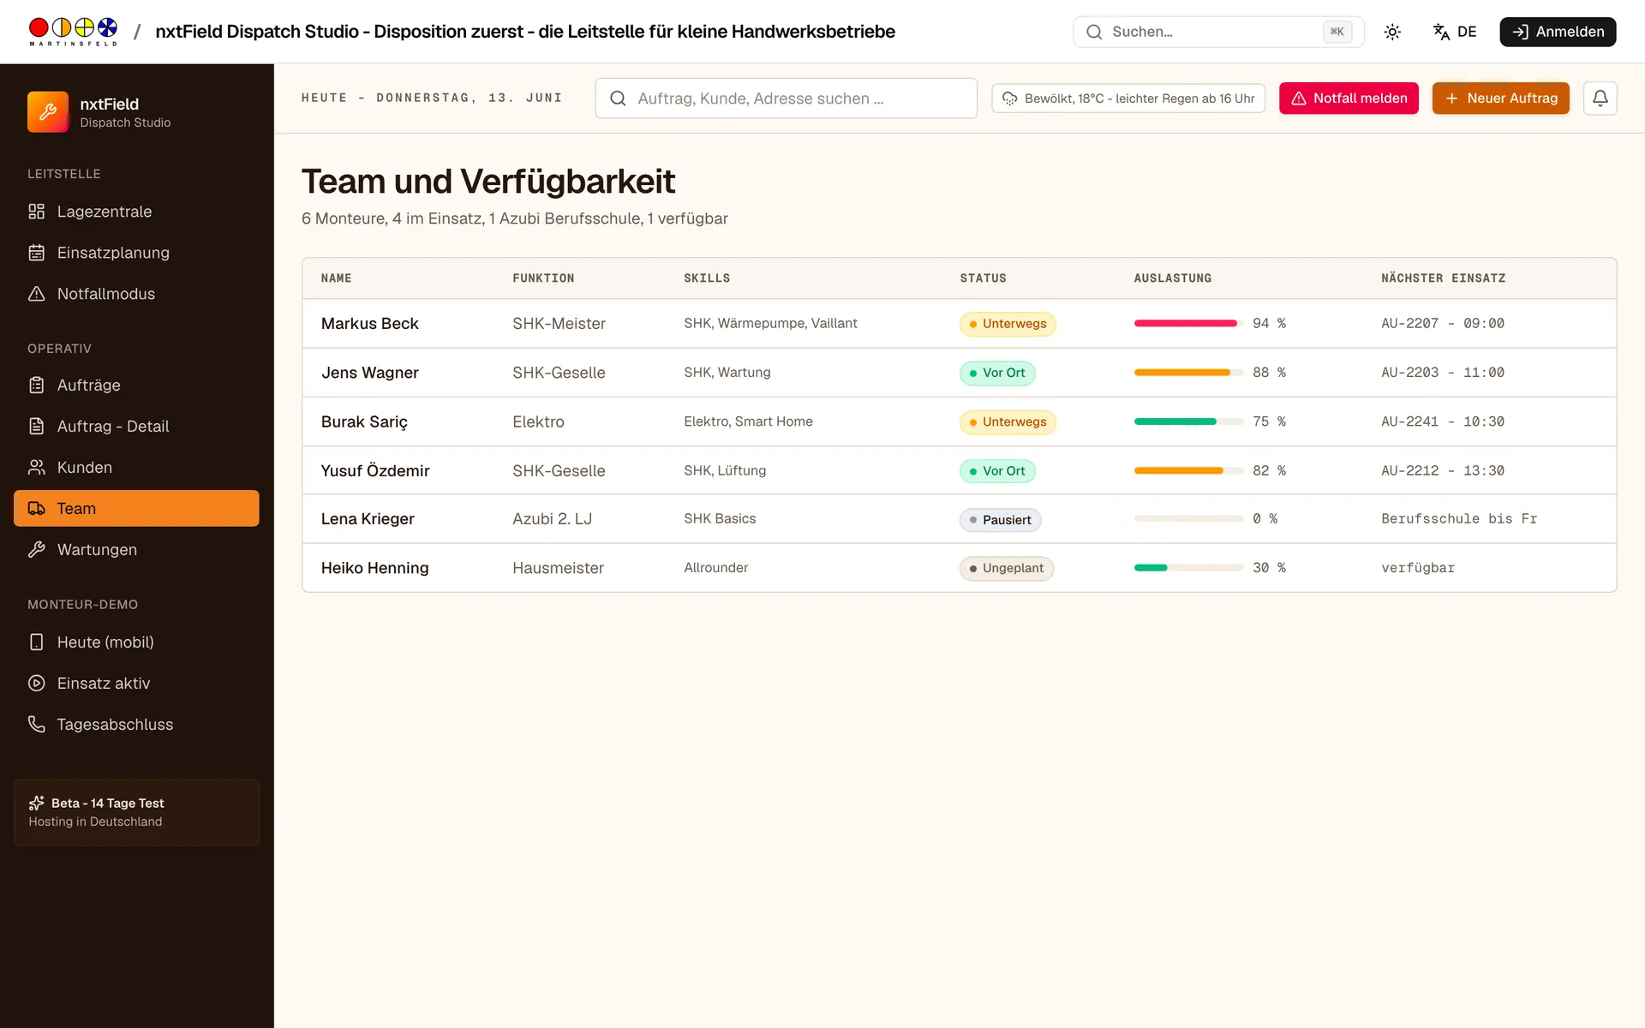This screenshot has height=1028, width=1645.
Task: Open the DE language selector
Action: 1455,32
